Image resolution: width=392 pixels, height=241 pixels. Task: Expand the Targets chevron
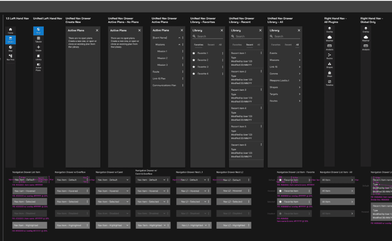(299, 94)
